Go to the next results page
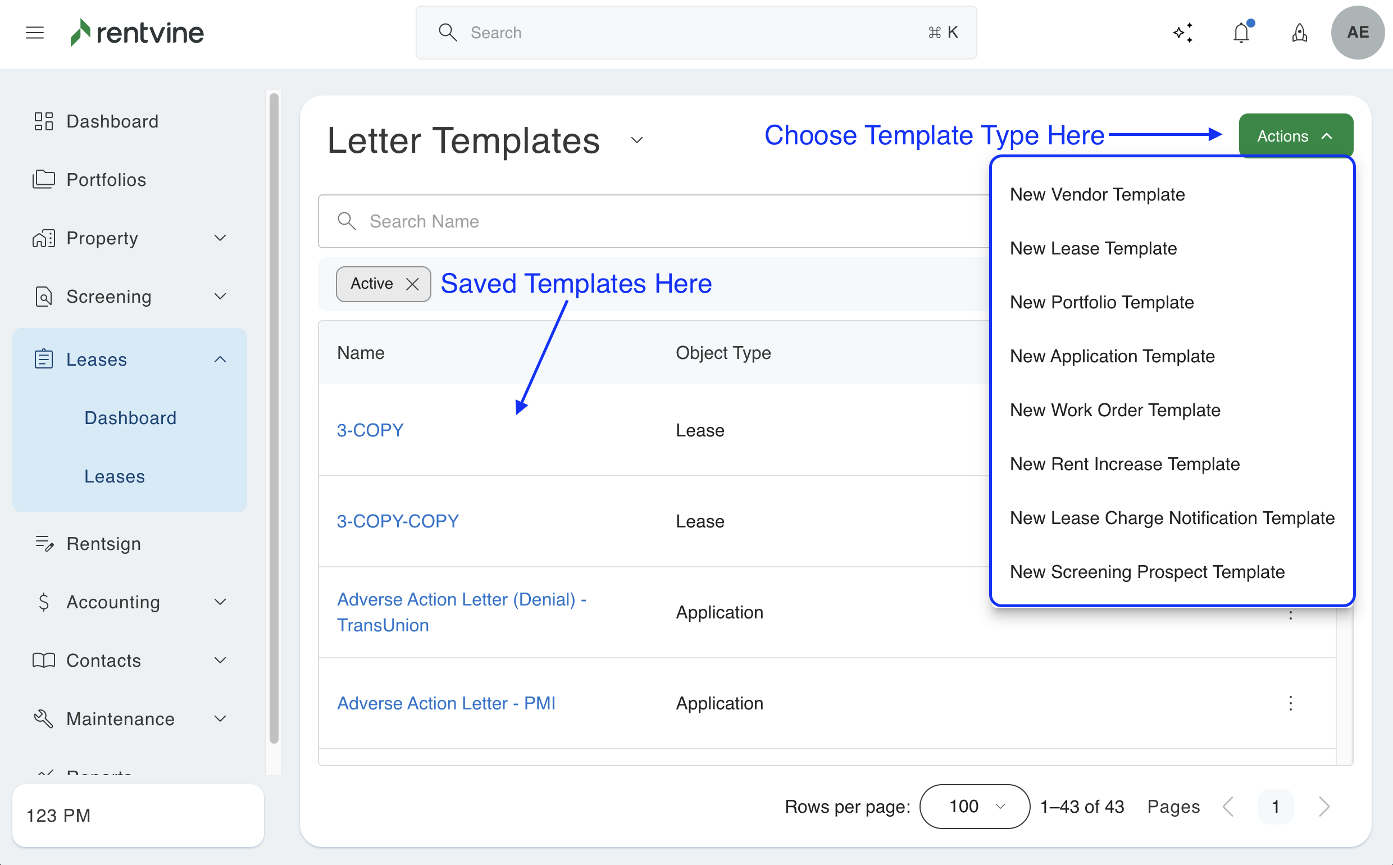This screenshot has height=865, width=1393. [x=1324, y=807]
